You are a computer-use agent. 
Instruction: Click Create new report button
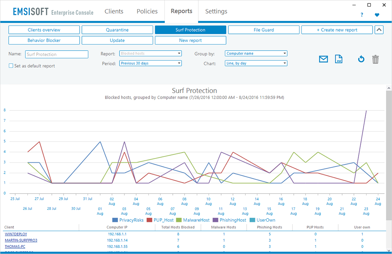(x=337, y=30)
